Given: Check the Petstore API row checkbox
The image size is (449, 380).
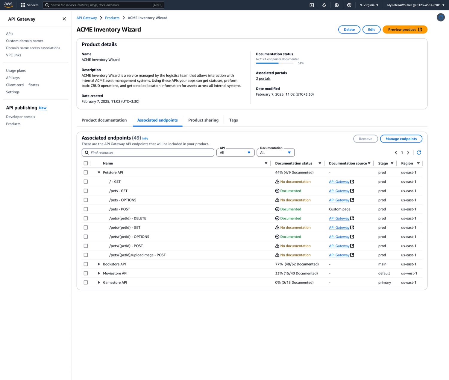Looking at the screenshot, I should coord(86,173).
